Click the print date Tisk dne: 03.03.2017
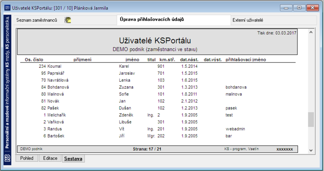 point(277,33)
